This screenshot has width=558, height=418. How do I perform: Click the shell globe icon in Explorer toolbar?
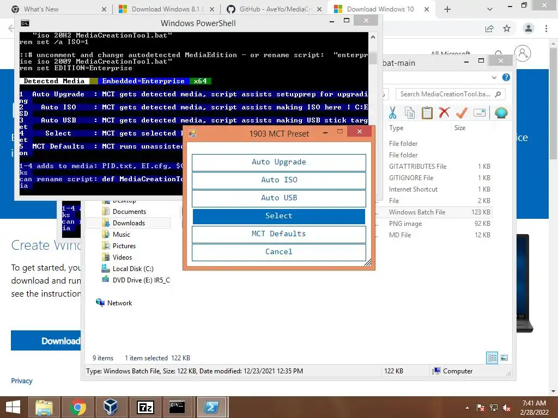coord(501,113)
